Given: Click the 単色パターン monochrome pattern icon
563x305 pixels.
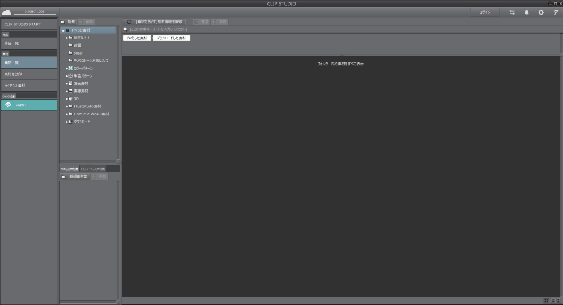Looking at the screenshot, I should (70, 76).
